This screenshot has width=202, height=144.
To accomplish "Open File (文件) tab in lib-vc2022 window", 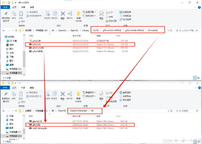I will 5,7.
